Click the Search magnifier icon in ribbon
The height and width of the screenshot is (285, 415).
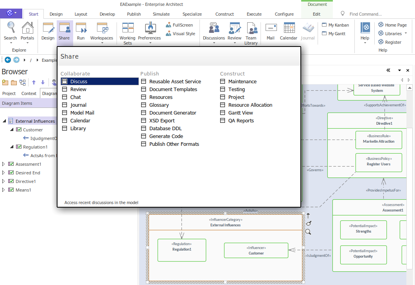point(10,28)
